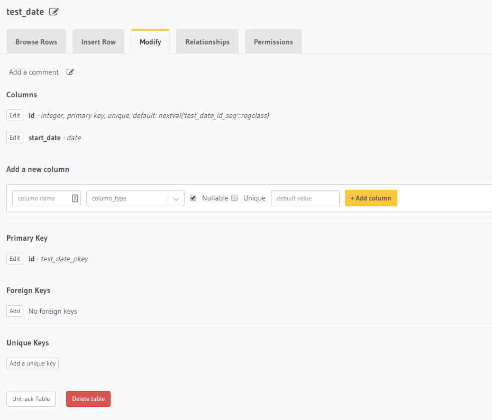Enable the Unique checkbox for new column

pos(234,197)
